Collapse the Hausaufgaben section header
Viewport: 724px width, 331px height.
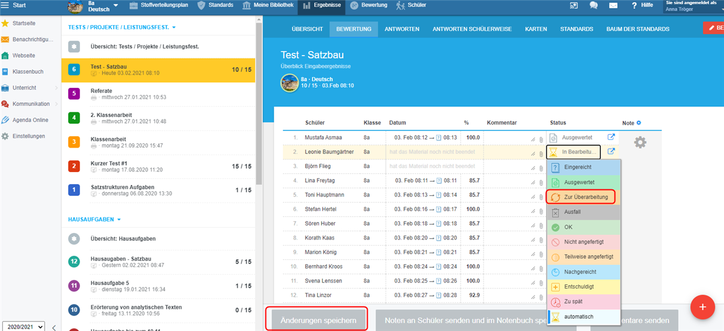[94, 219]
